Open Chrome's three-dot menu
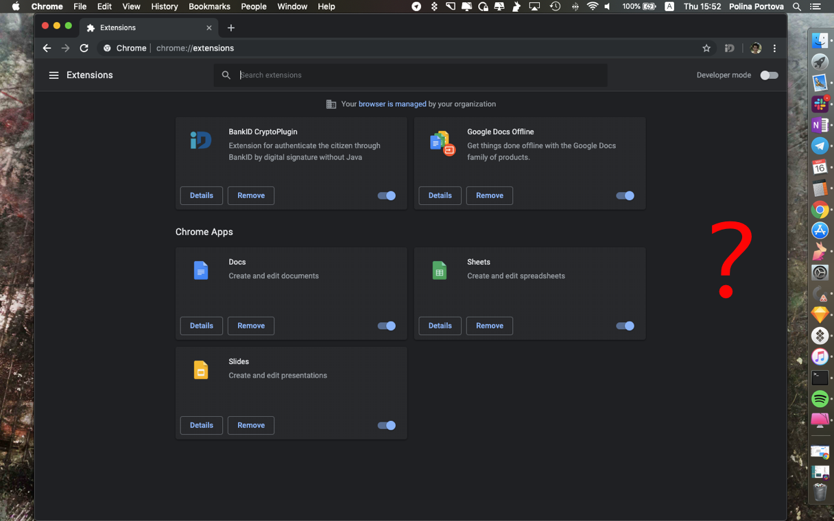Viewport: 834px width, 521px height. 774,48
